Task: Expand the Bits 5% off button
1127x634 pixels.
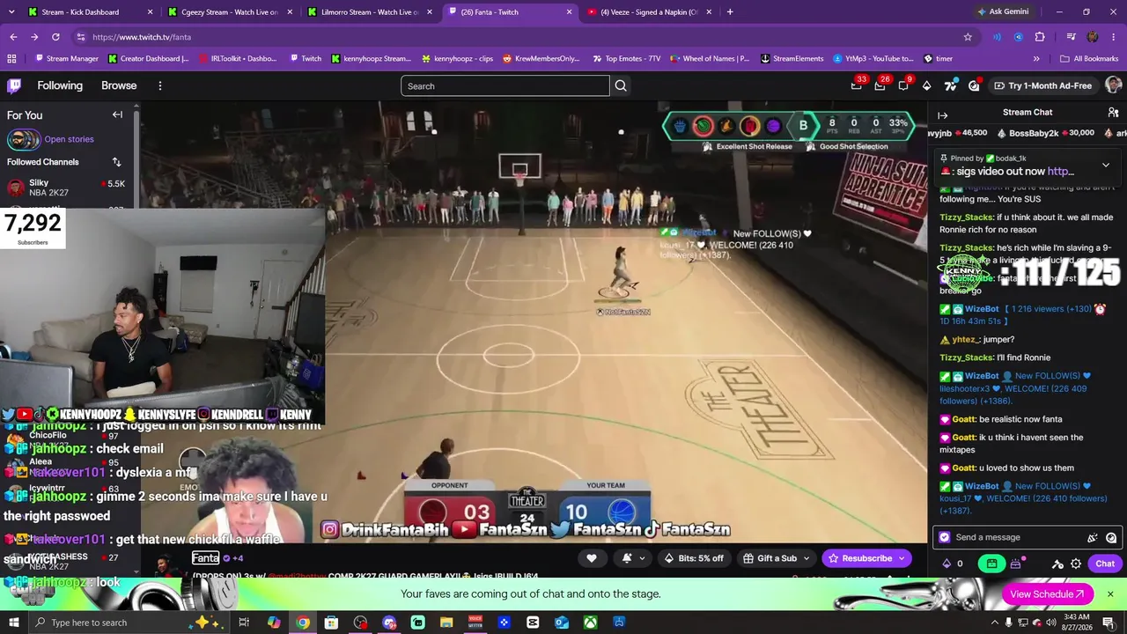Action: (x=695, y=558)
